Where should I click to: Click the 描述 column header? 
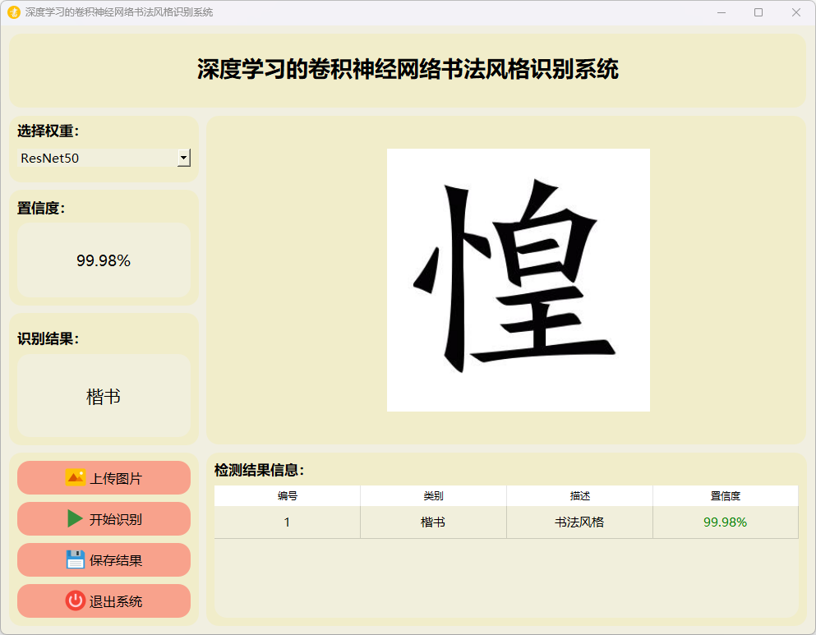(579, 496)
